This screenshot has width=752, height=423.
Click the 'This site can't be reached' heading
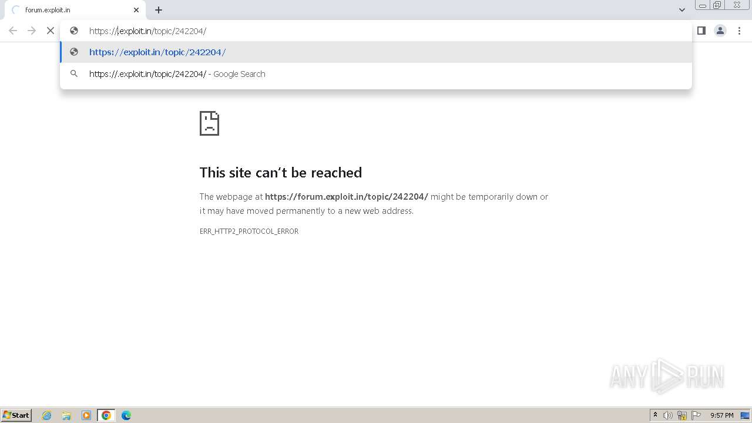(281, 172)
